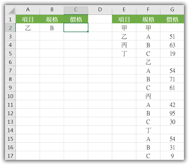Click cell G1 header 價格

point(172,19)
